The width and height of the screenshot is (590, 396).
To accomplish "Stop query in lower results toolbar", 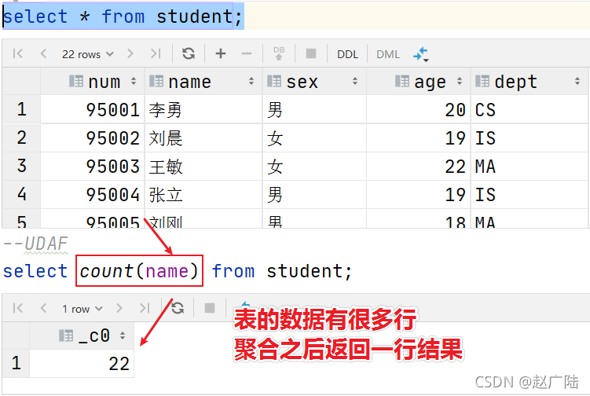I will click(210, 308).
